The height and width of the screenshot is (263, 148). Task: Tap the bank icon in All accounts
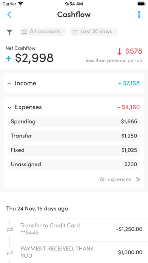click(x=25, y=32)
